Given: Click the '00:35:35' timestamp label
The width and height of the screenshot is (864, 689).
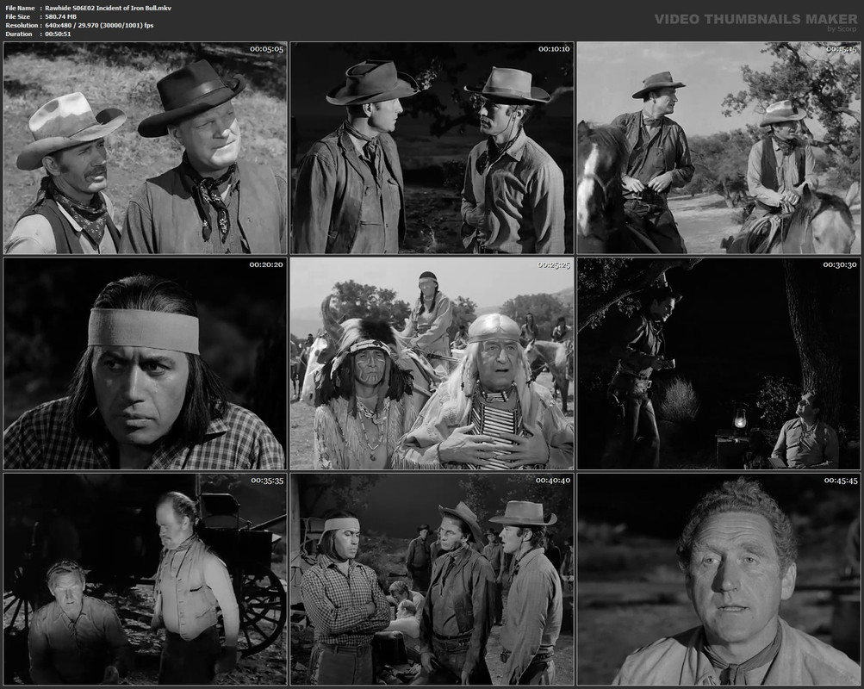Looking at the screenshot, I should click(x=267, y=481).
